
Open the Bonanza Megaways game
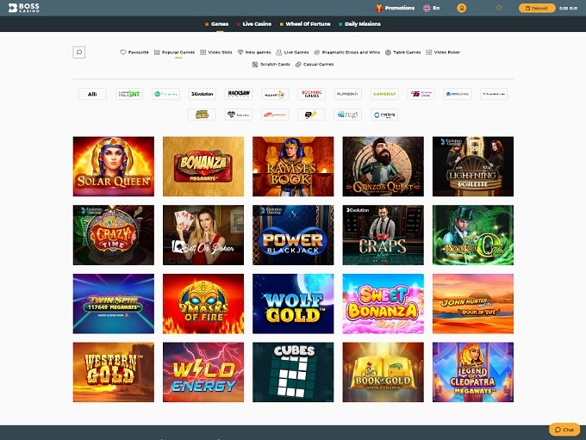tap(203, 166)
